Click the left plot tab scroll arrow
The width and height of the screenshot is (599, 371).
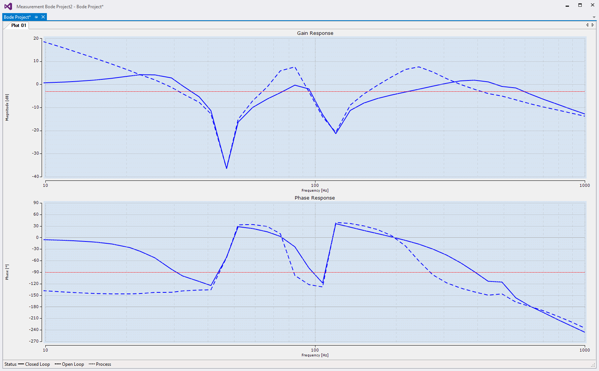[x=587, y=25]
